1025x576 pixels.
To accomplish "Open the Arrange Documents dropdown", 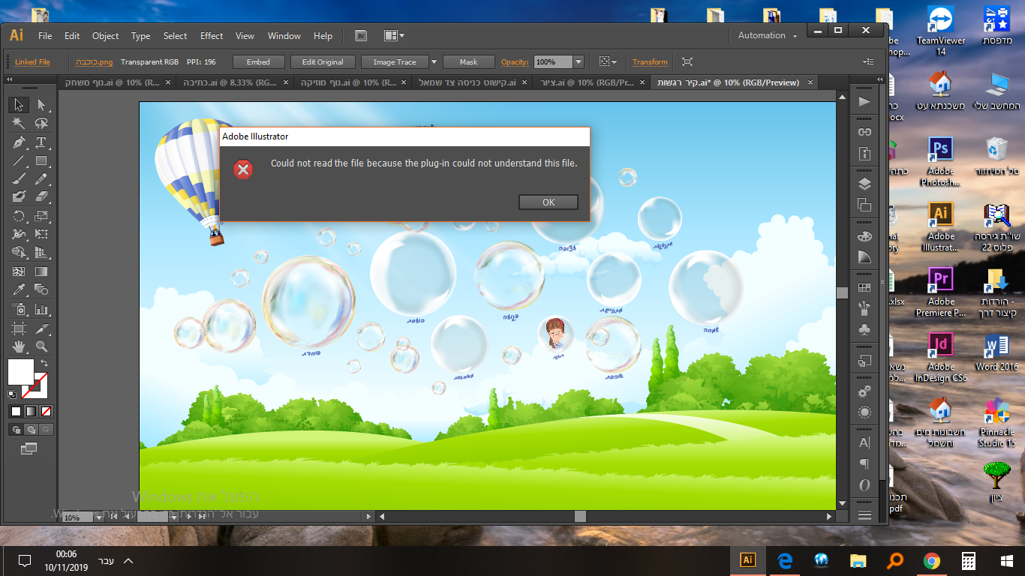I will click(394, 35).
